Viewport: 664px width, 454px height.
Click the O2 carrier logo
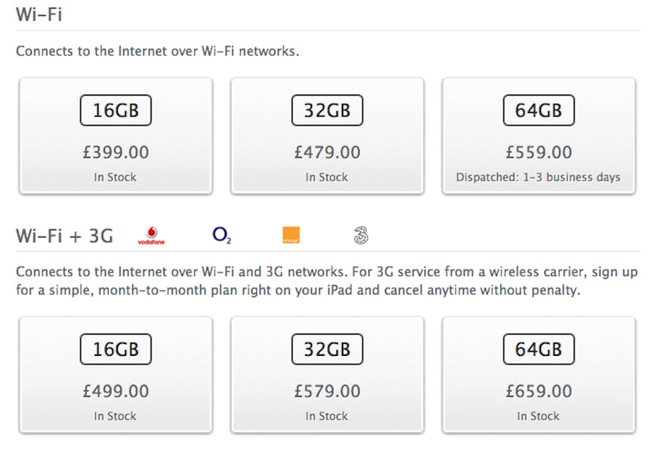(221, 235)
